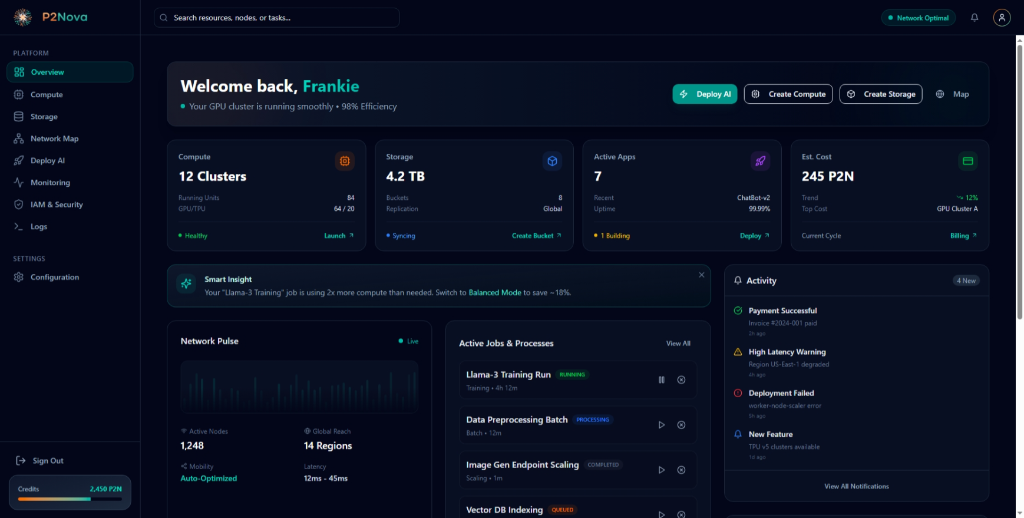Click the Est. Cost card icon
This screenshot has width=1024, height=518.
coord(967,161)
